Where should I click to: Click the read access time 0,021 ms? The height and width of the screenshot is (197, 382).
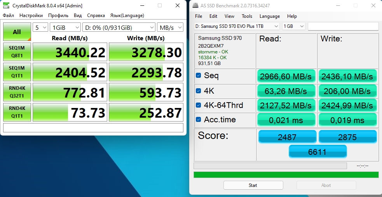click(286, 120)
